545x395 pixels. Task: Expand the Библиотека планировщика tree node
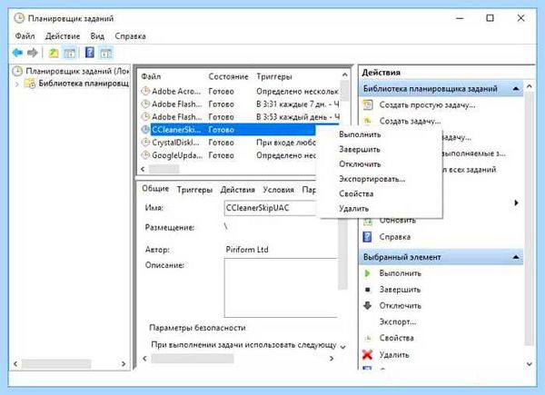coord(16,84)
